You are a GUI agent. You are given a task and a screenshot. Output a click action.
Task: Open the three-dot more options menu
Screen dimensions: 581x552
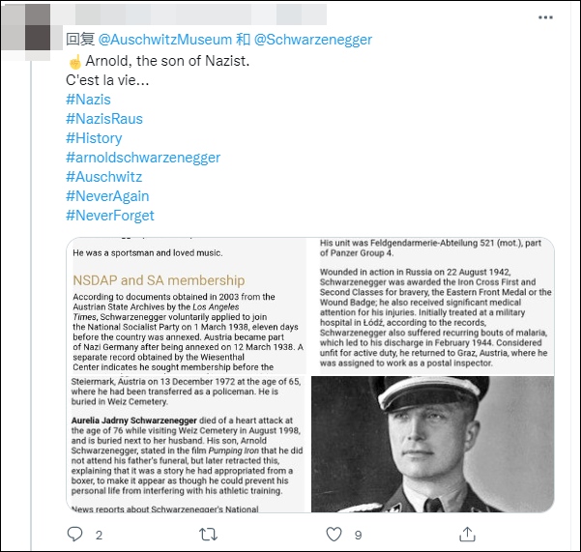[545, 17]
